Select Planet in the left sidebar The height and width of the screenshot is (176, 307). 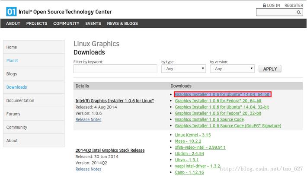[x=34, y=61]
